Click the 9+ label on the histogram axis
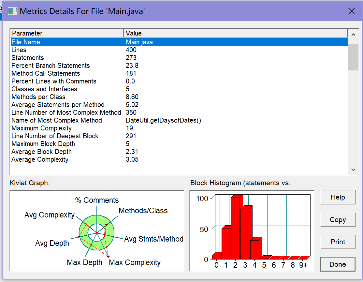Viewport: 363px width, 282px height. 303,265
